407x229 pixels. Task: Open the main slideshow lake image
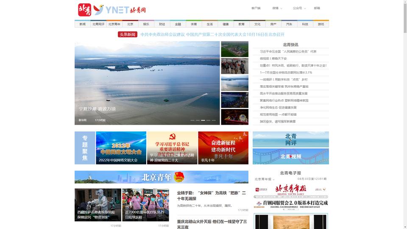tap(147, 83)
